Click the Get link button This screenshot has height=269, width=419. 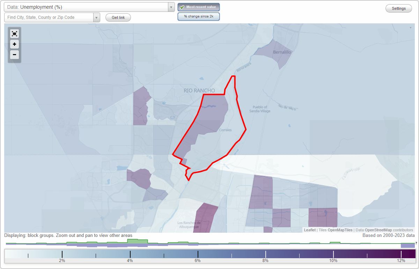click(x=118, y=17)
